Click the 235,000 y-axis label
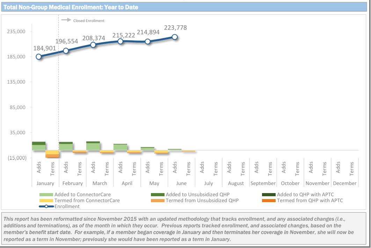371x248 pixels. (17, 31)
